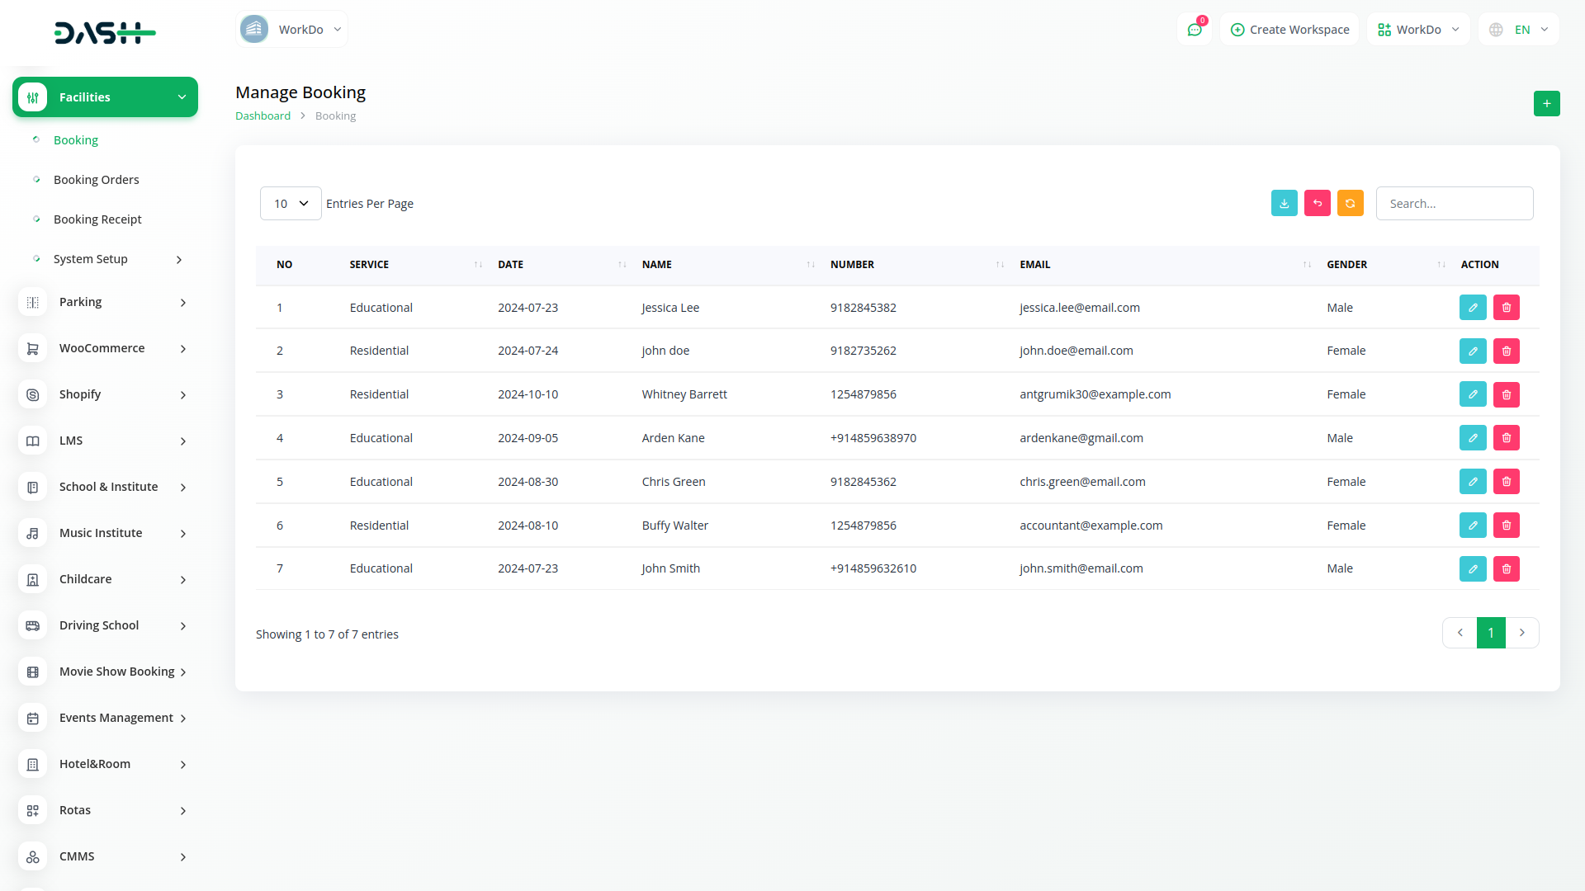This screenshot has height=891, width=1585.
Task: Delete the john doe booking
Action: (x=1506, y=351)
